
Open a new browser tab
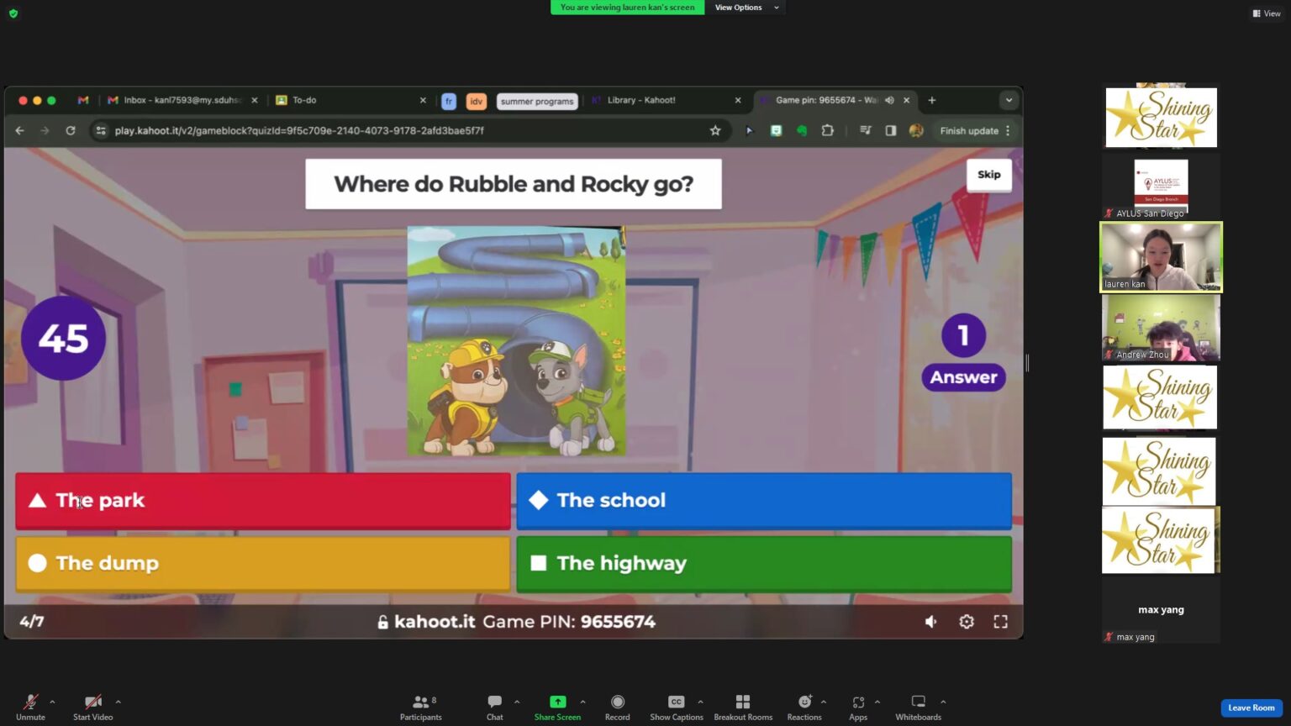(931, 100)
